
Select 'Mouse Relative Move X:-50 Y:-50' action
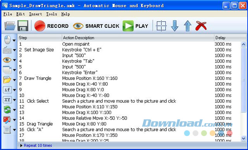pyautogui.click(x=95, y=118)
